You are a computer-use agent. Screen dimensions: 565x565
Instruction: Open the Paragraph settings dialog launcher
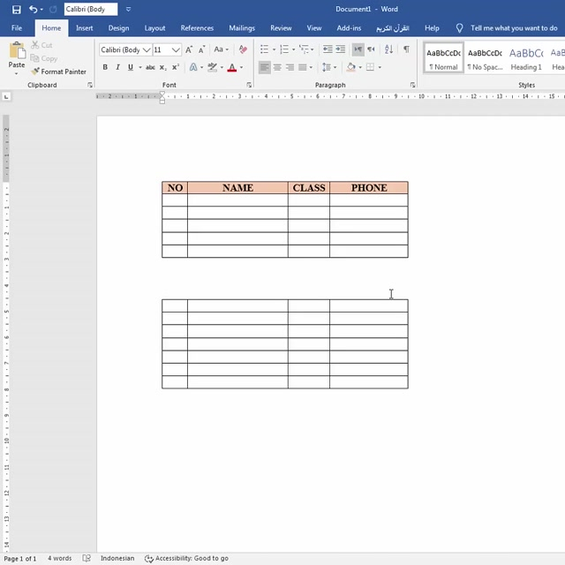point(413,85)
